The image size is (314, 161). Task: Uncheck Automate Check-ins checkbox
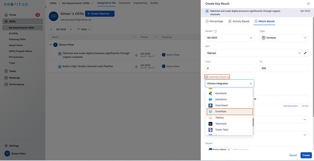point(207,77)
